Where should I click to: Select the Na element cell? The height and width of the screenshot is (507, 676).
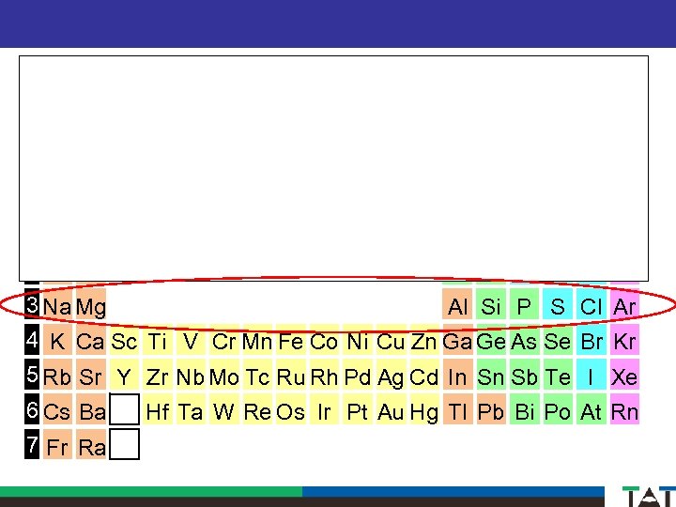57,305
